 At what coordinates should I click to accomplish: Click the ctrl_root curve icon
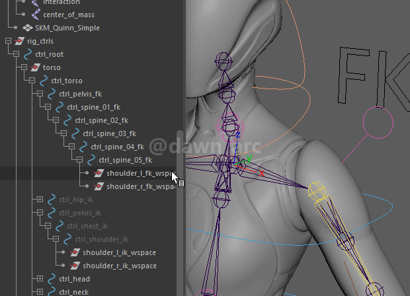coord(28,54)
